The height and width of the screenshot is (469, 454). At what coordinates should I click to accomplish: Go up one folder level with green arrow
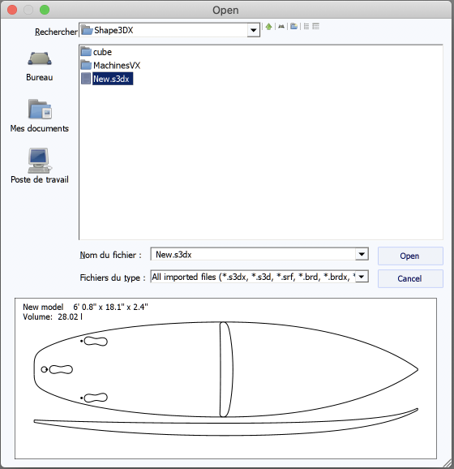[x=268, y=27]
